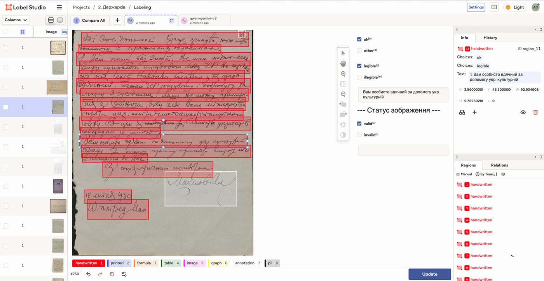Toggle the 'valid' image status checkbox
The height and width of the screenshot is (281, 544).
pyautogui.click(x=359, y=124)
